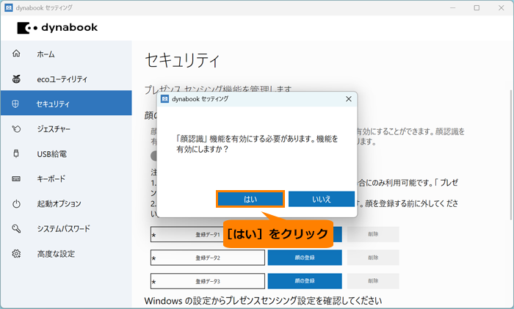Decline with いいえ button in dialog
Screen dimensions: 514x309
coord(322,199)
